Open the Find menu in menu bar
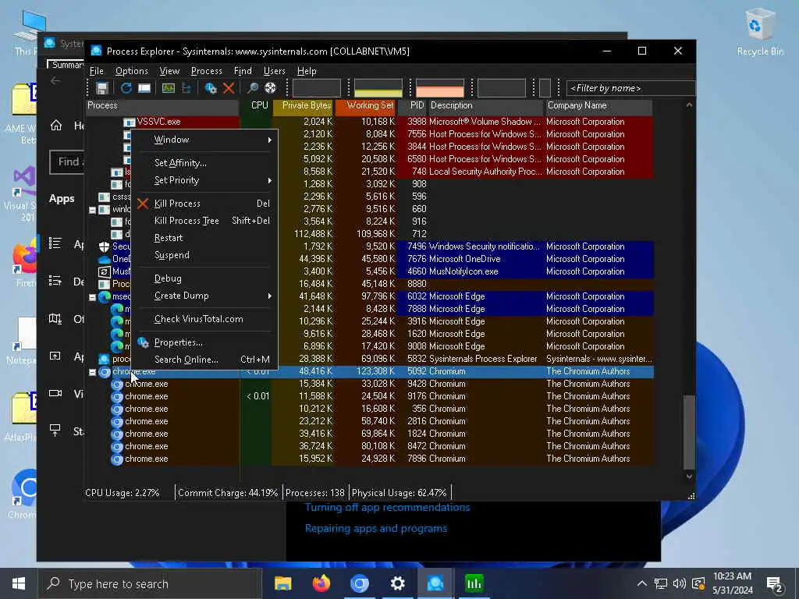799x599 pixels. [x=243, y=71]
